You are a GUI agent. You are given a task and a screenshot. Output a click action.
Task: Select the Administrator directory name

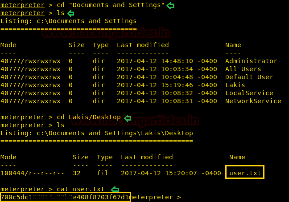click(x=251, y=61)
